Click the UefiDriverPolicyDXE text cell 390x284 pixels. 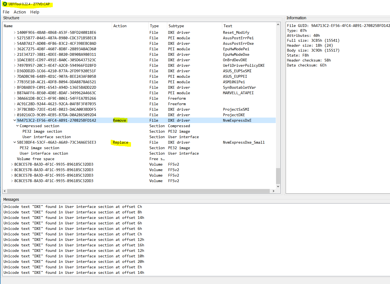pos(244,65)
